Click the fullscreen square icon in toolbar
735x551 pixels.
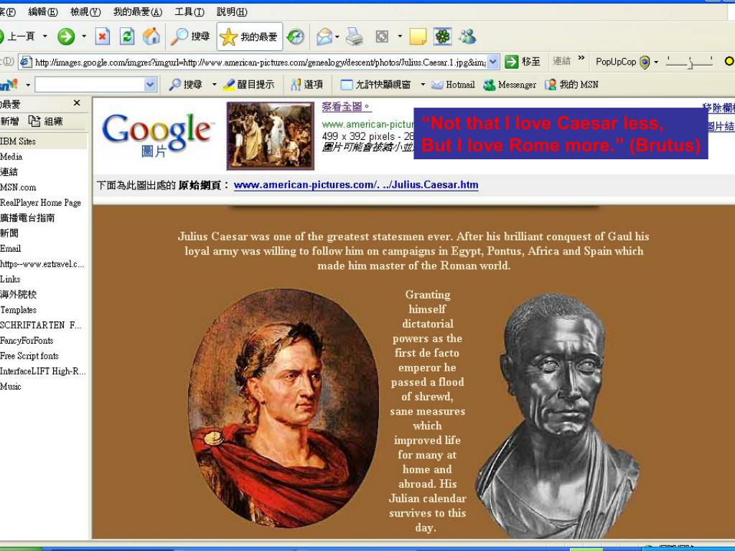click(382, 37)
